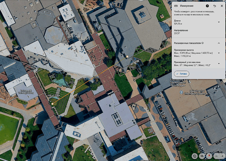Screen dimensions: 226x161
Task: Open the Длина units dropdown
Action: point(219,22)
